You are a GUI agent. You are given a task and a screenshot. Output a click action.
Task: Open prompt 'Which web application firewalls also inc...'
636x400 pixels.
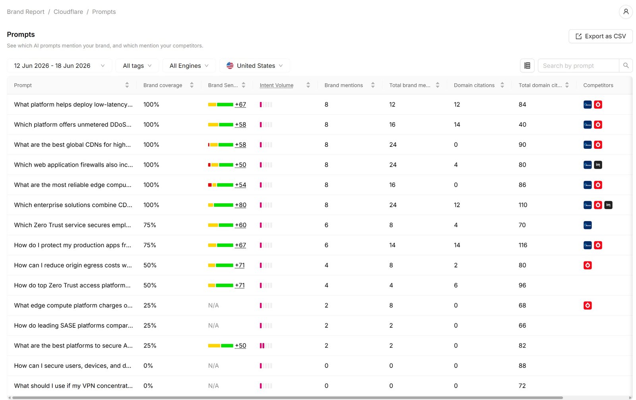[x=74, y=165]
